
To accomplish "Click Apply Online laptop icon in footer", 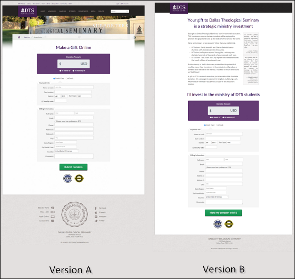I will coord(53,216).
